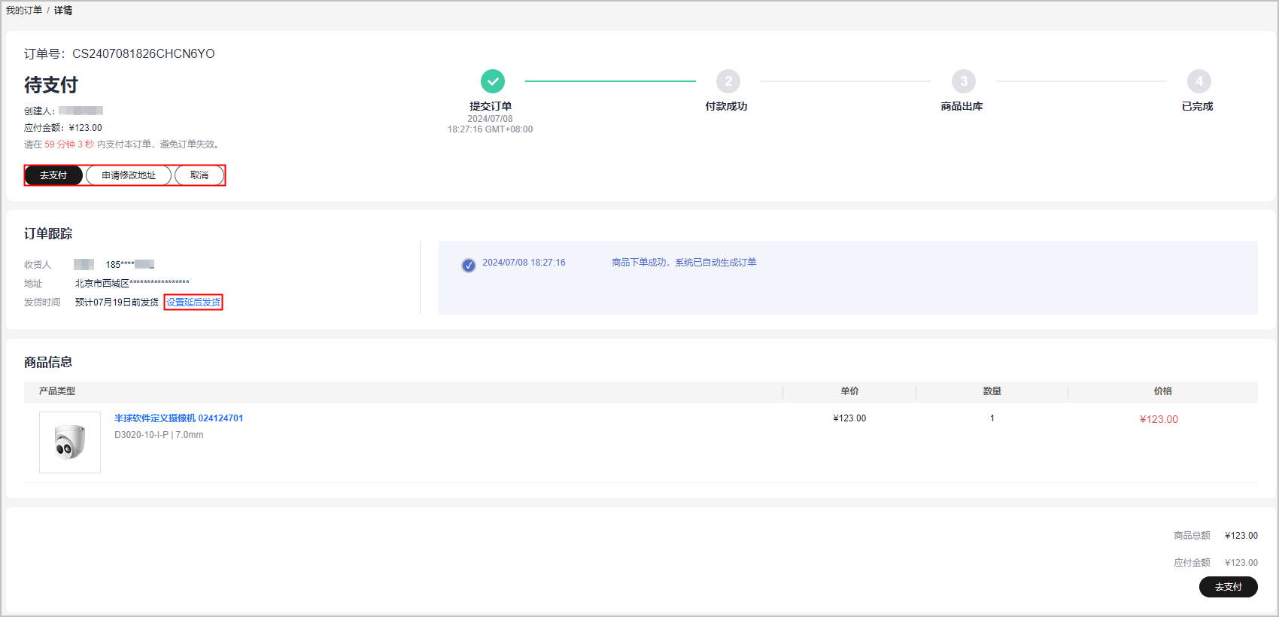Click the blue tracking checkmark icon

point(468,265)
